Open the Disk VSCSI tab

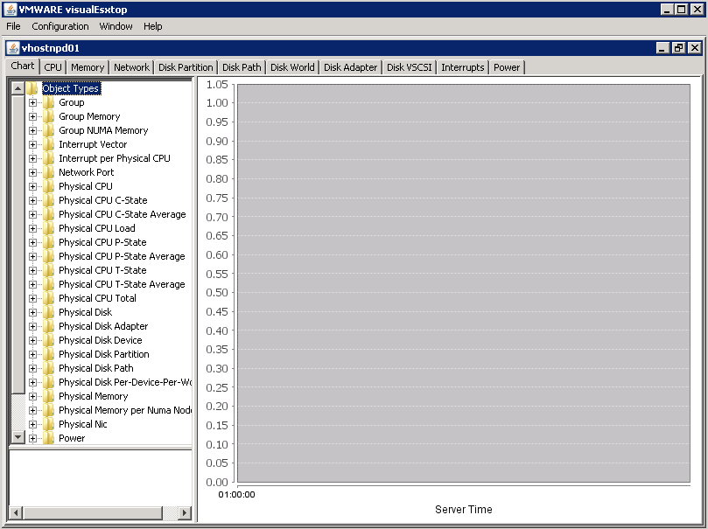click(x=409, y=67)
